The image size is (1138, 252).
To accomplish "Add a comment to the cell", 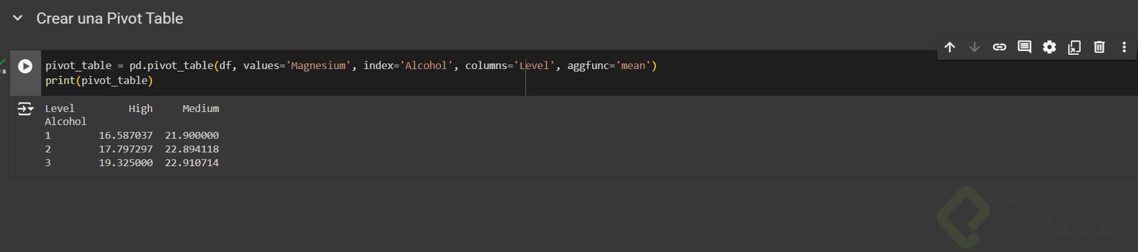I will [1025, 47].
